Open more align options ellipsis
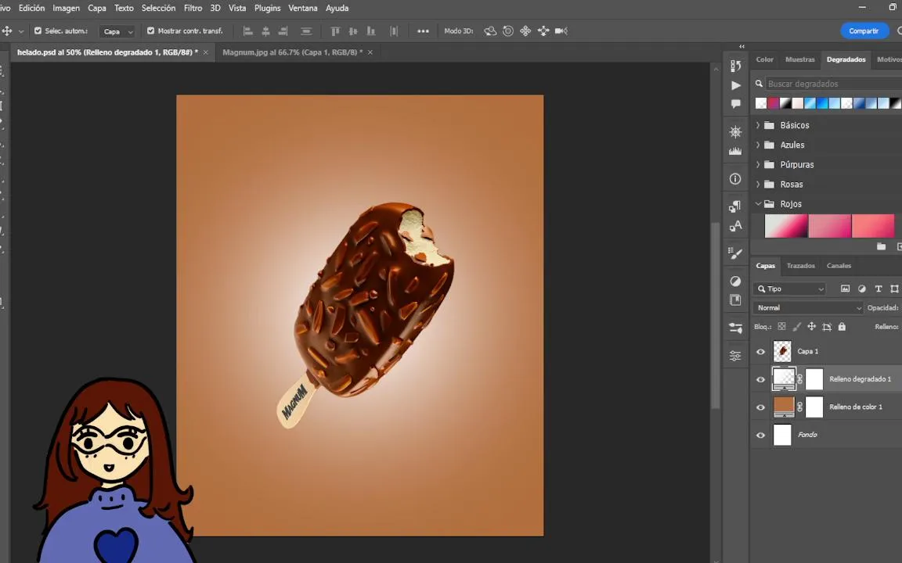 tap(423, 31)
